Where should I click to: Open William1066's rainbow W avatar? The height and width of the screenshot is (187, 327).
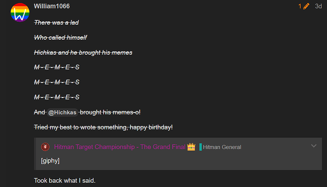point(20,12)
